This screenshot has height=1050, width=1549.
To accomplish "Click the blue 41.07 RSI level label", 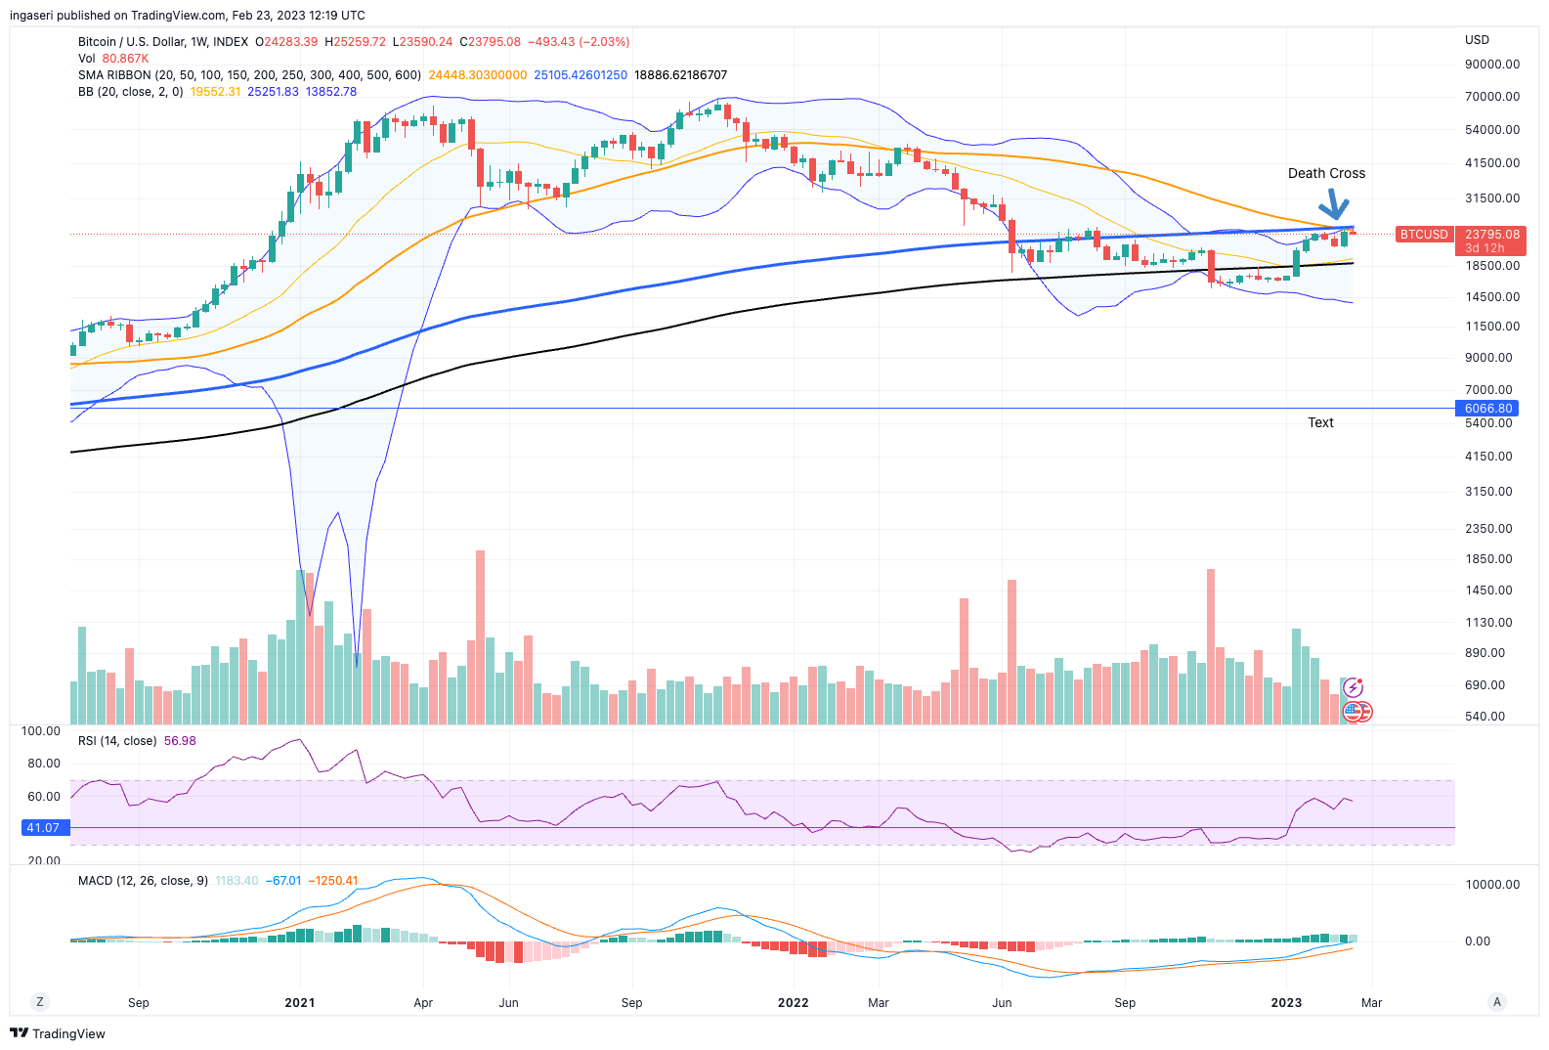I will pyautogui.click(x=43, y=828).
